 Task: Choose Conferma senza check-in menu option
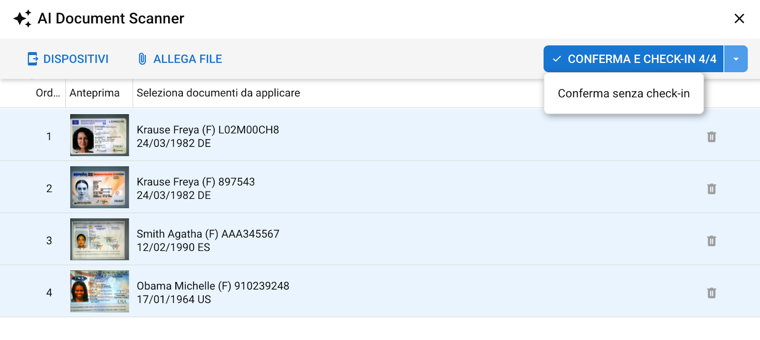pos(623,93)
